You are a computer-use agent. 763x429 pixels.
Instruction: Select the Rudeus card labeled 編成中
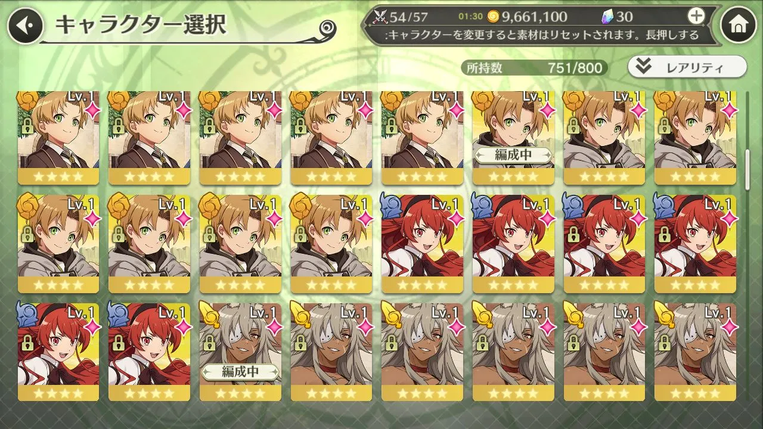tap(514, 138)
